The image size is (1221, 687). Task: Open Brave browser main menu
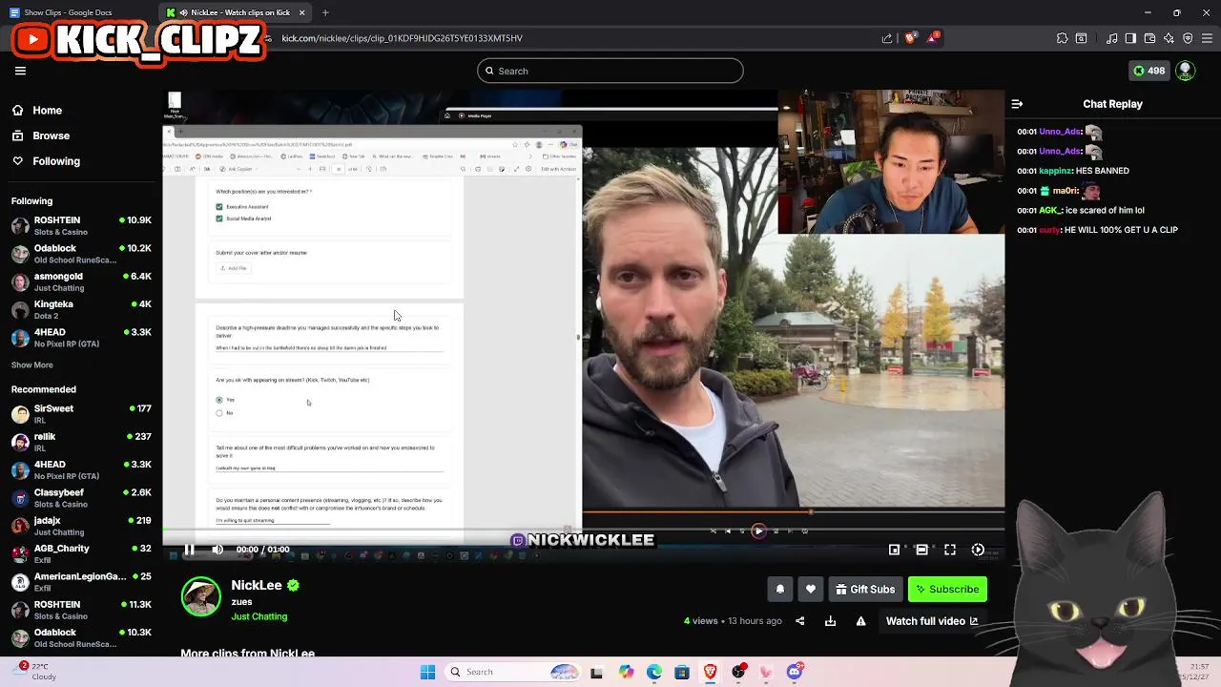1207,38
